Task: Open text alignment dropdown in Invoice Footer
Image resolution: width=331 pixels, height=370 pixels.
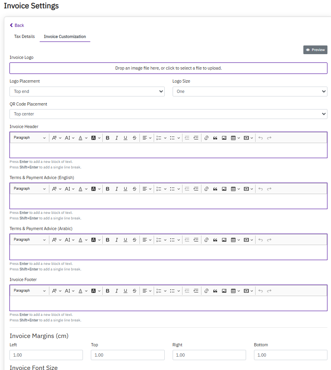Action: [x=147, y=291]
